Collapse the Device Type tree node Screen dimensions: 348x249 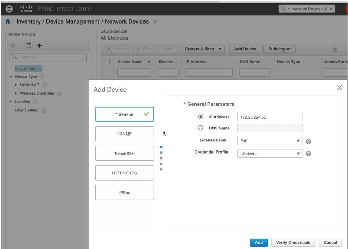coord(11,77)
